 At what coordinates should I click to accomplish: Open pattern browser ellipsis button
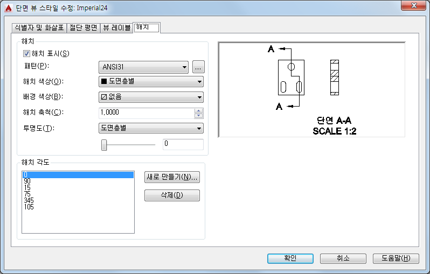tap(198, 67)
